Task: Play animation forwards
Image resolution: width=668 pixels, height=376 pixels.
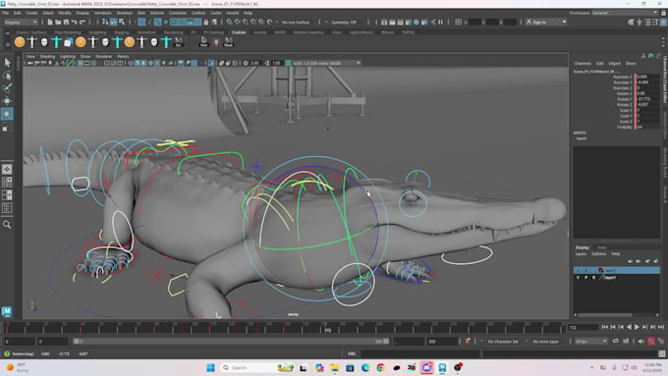Action: [x=637, y=327]
